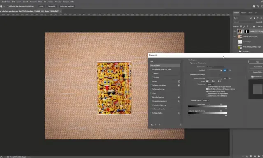Viewport: 263px width, 158px height.
Task: Click the fx icon at dialog bottom
Action: coord(152,125)
